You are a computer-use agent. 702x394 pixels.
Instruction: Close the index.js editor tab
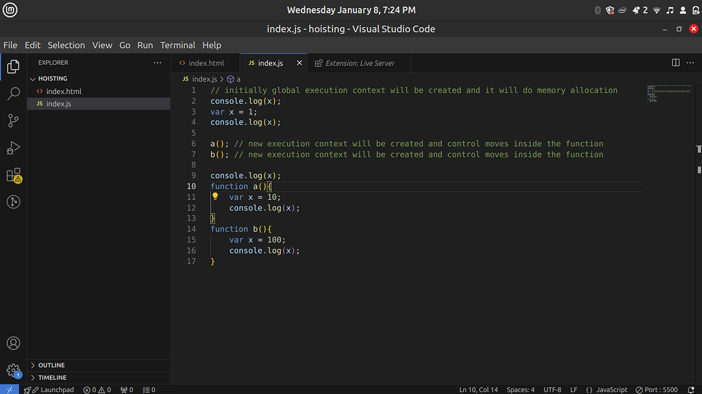click(300, 63)
